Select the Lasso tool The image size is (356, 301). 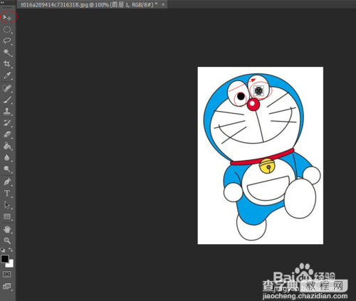click(7, 41)
